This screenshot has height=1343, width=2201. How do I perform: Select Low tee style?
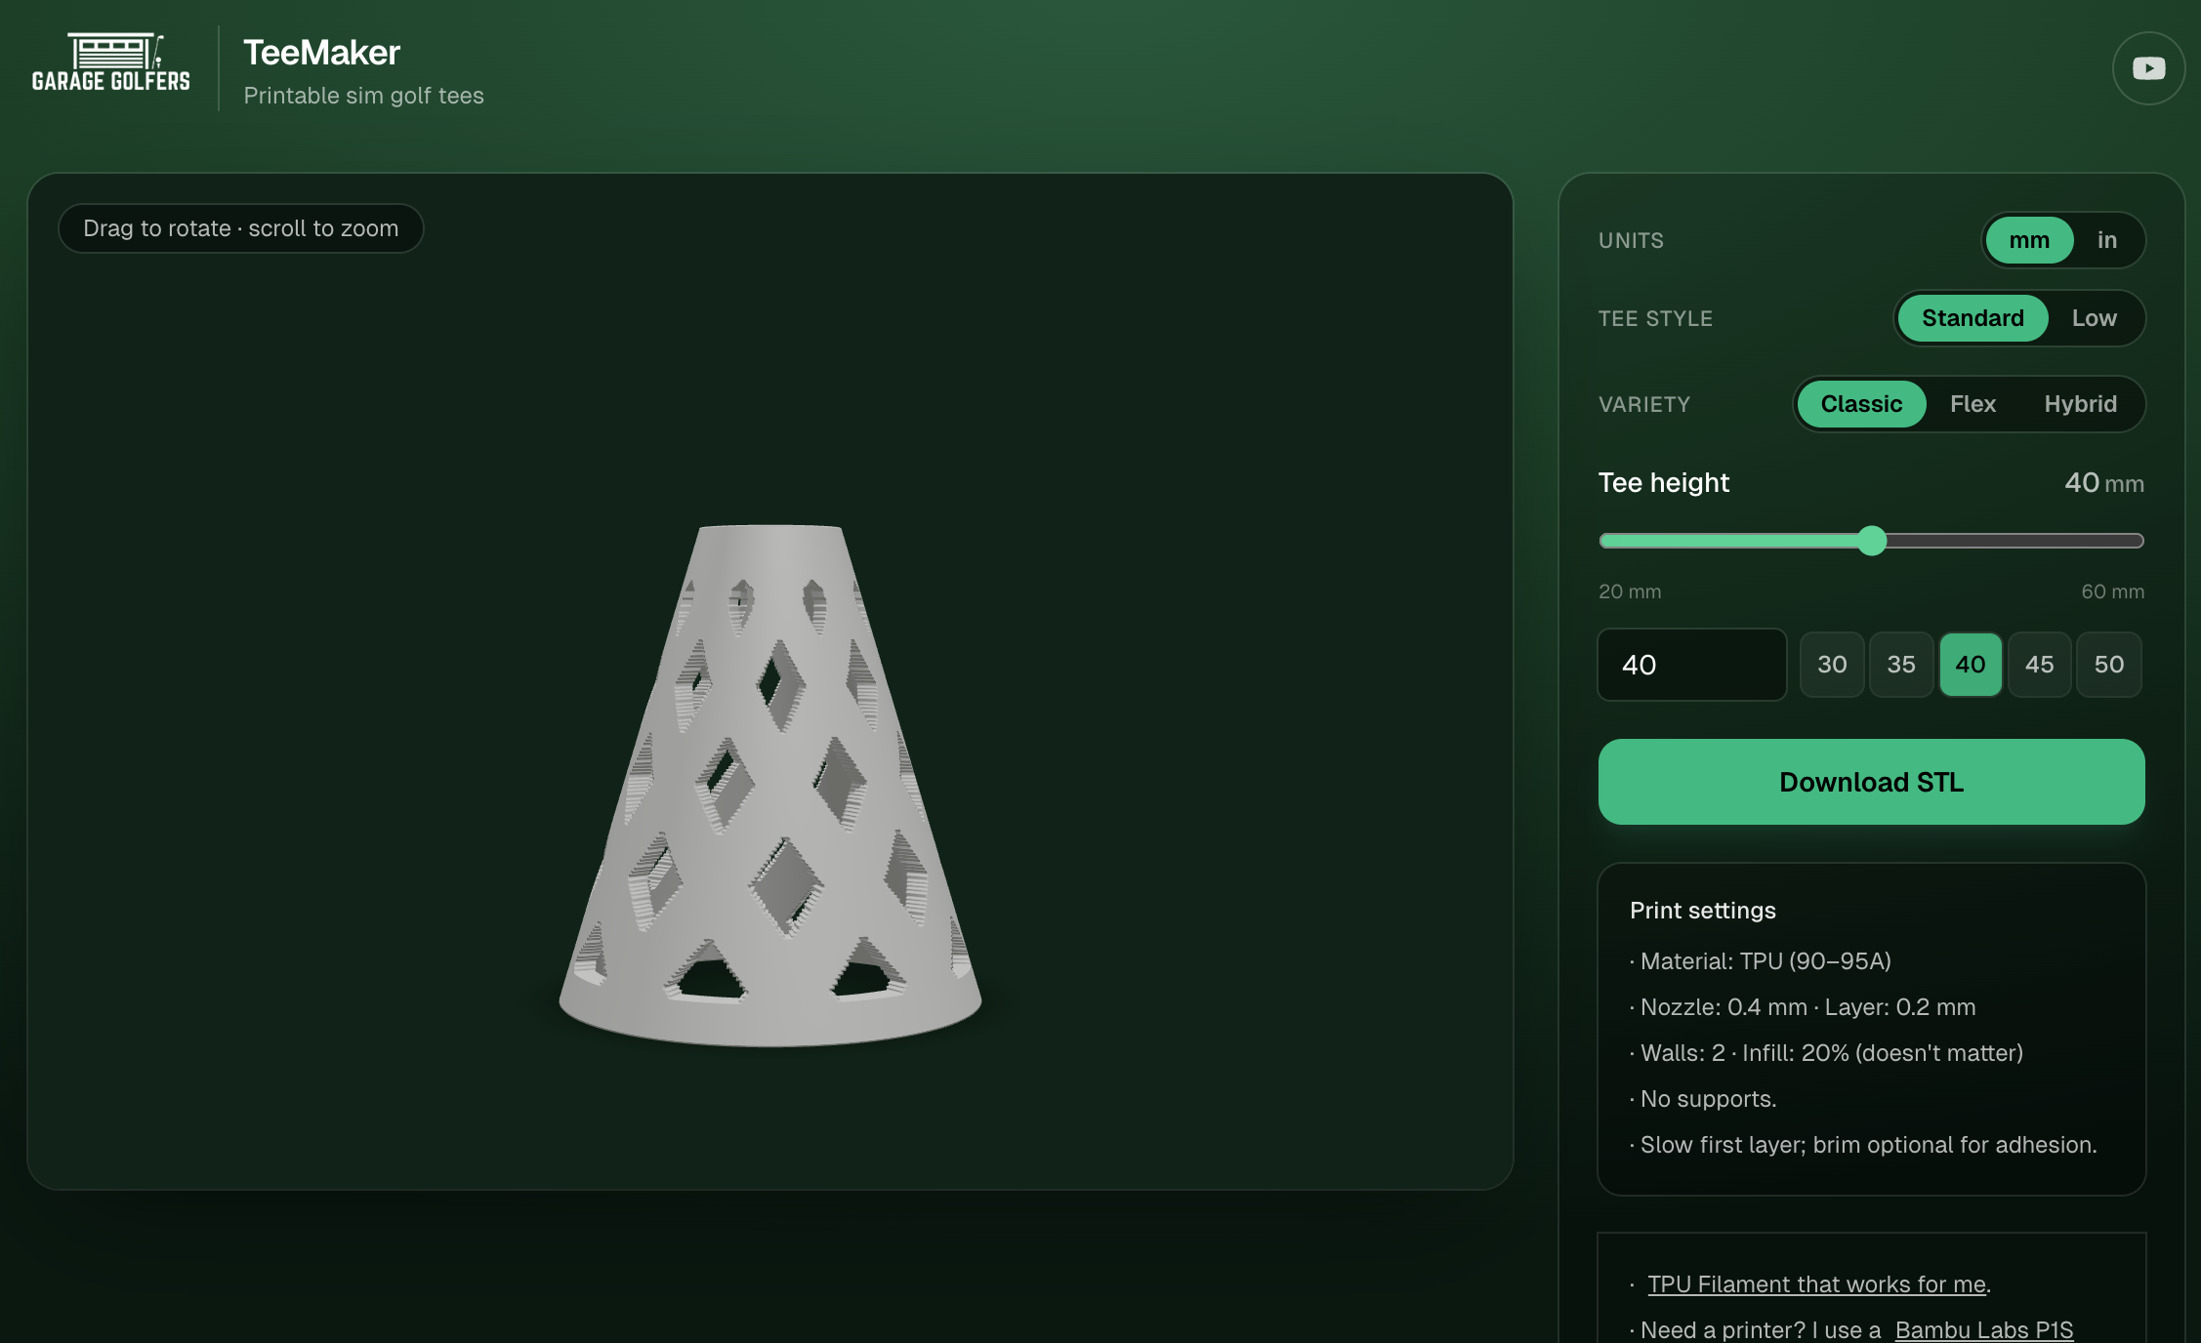(x=2094, y=318)
